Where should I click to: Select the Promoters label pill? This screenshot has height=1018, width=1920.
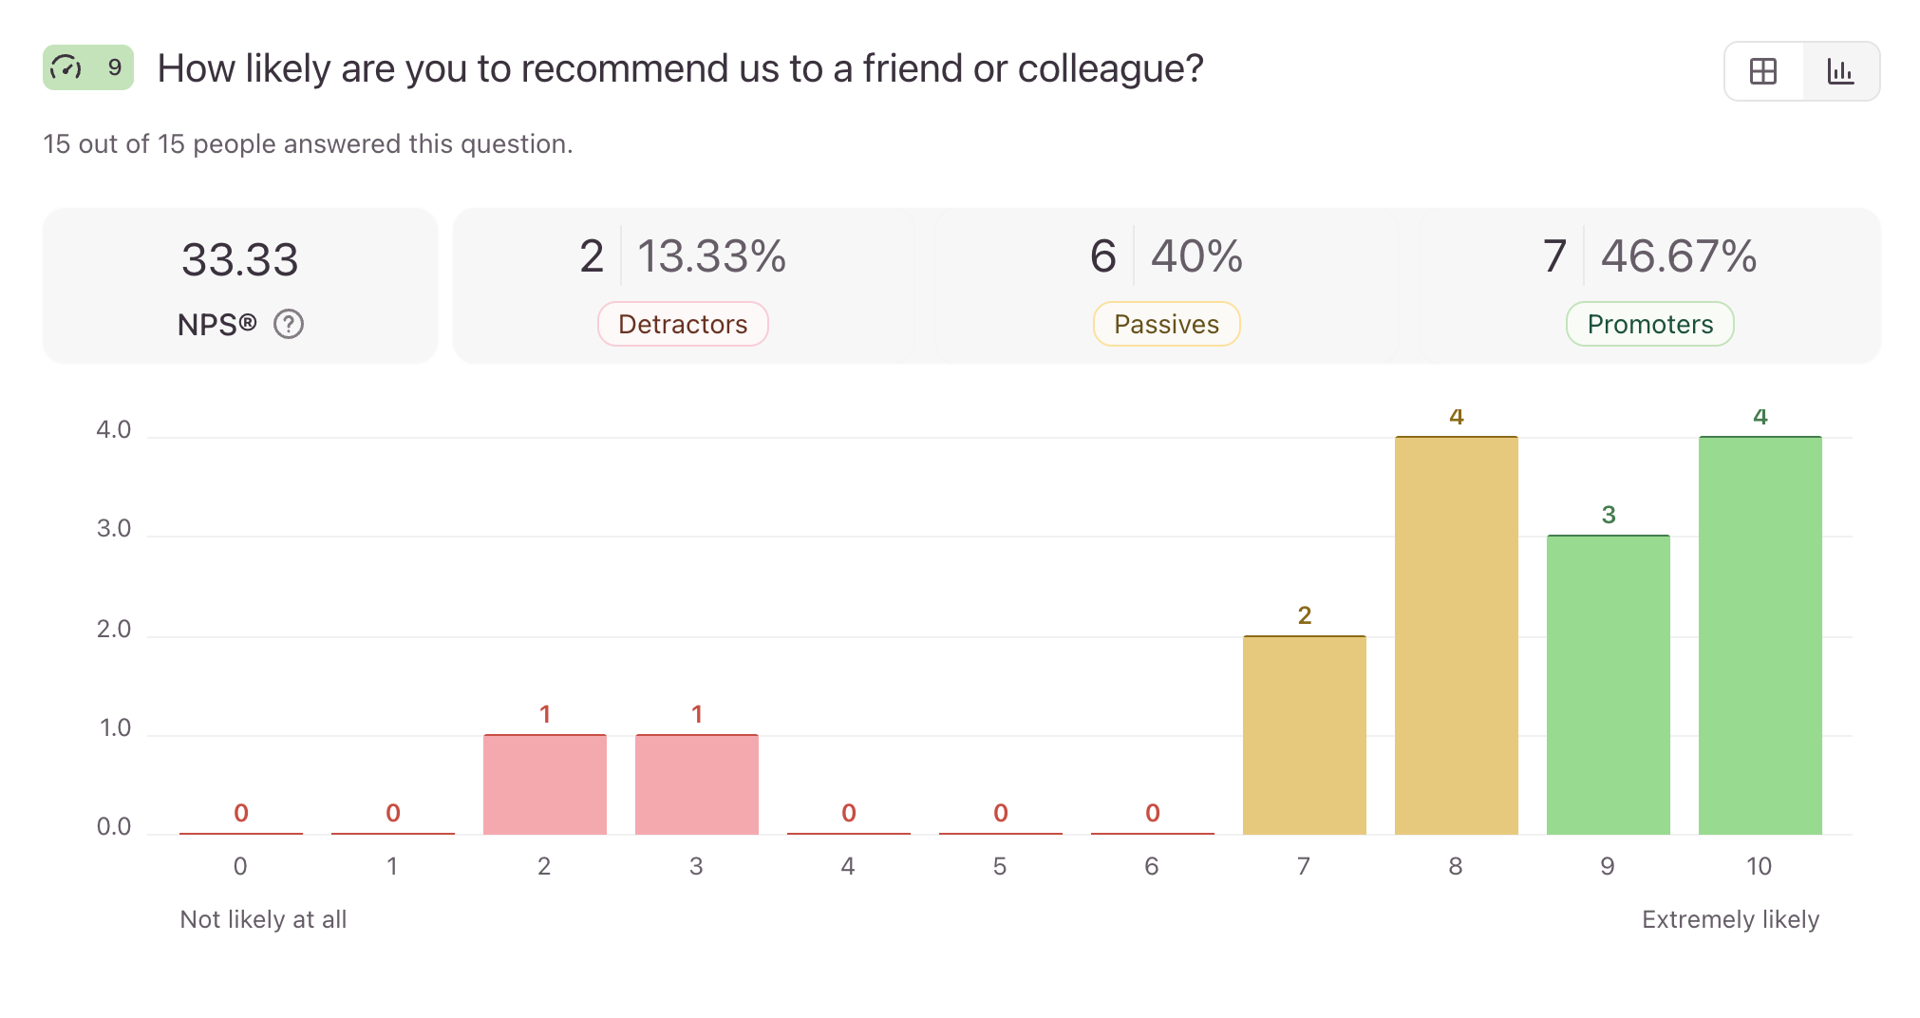pyautogui.click(x=1649, y=325)
